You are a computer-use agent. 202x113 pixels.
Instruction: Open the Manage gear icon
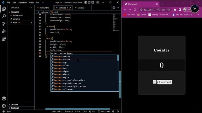click(4, 106)
